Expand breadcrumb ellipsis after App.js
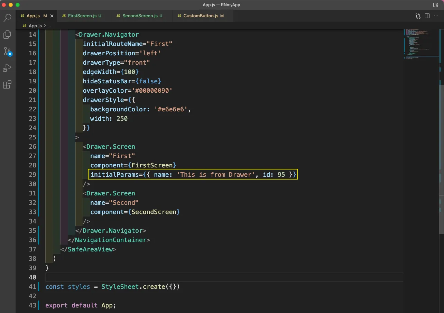The height and width of the screenshot is (313, 444). coord(49,26)
